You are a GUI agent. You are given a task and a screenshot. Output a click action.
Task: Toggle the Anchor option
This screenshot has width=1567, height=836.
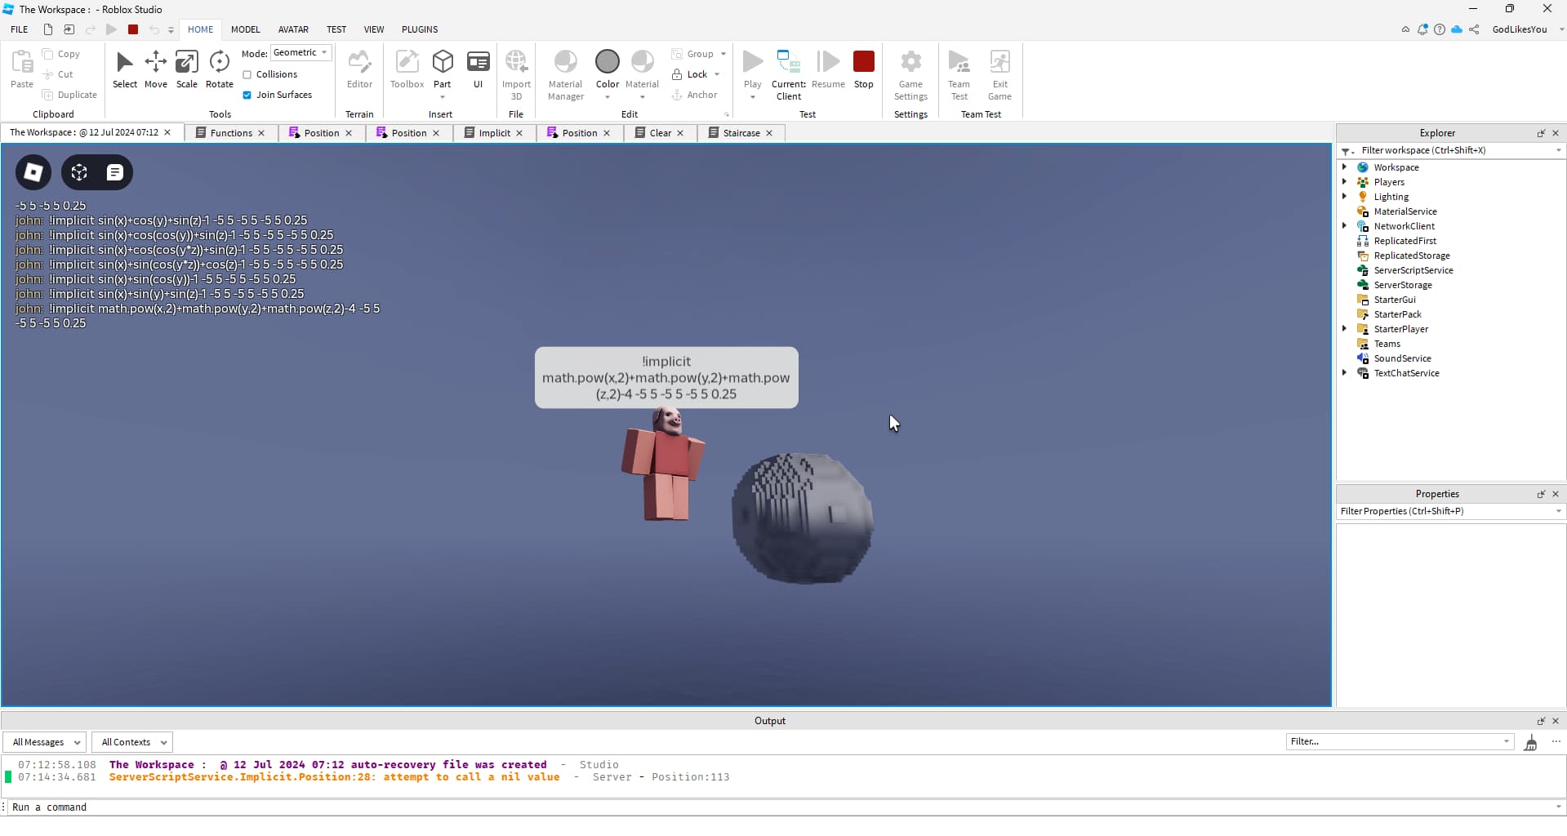click(696, 95)
